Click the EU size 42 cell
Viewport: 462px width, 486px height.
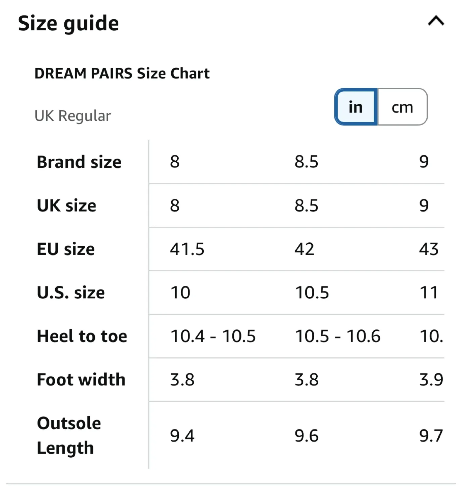304,249
